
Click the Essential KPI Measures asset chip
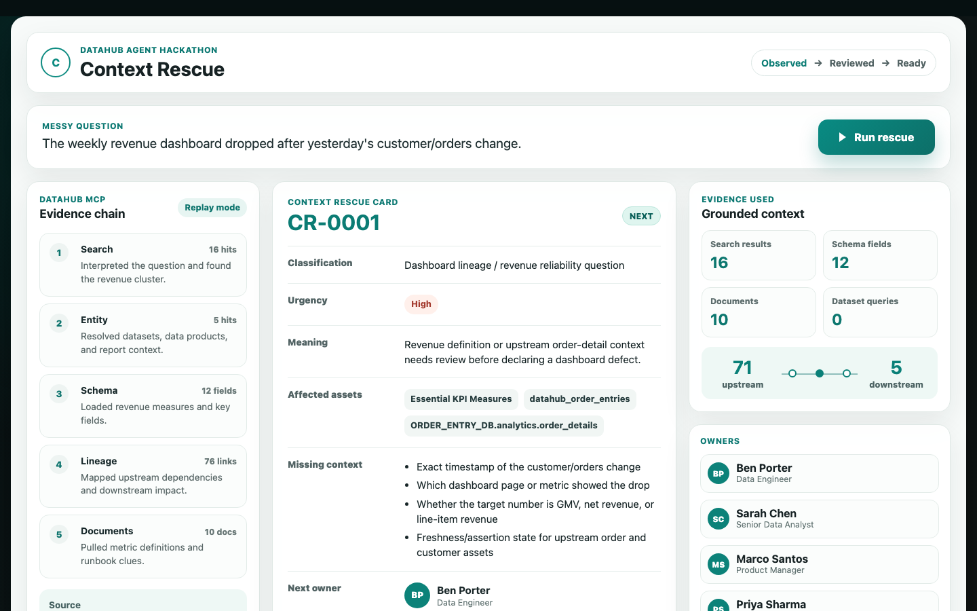coord(461,399)
